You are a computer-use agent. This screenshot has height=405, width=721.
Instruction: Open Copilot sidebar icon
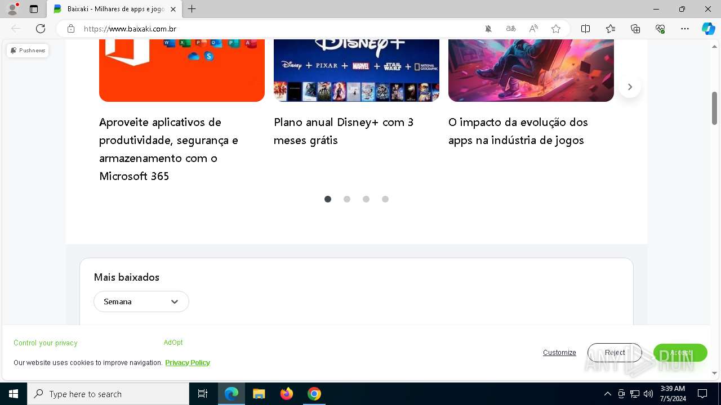pyautogui.click(x=709, y=29)
